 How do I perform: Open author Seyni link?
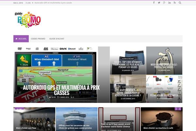[x=53, y=97]
